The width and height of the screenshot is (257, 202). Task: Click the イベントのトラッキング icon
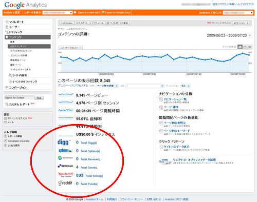10,82
